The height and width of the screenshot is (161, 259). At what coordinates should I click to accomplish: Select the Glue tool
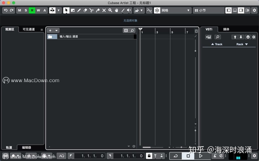pos(98,10)
